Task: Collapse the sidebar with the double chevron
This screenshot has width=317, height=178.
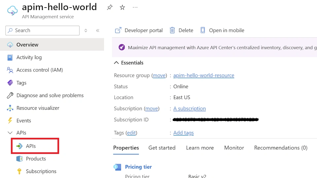Action: 98,30
